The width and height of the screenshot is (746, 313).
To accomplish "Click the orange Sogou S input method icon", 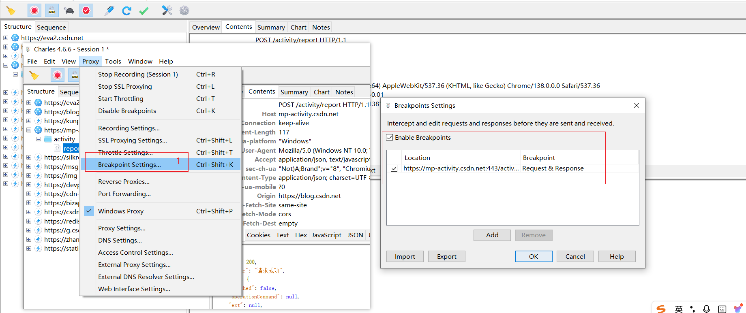I will click(x=661, y=309).
